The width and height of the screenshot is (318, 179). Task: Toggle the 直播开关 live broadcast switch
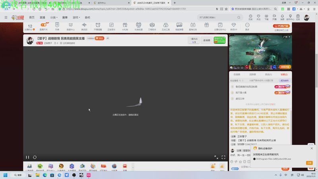tap(44, 25)
